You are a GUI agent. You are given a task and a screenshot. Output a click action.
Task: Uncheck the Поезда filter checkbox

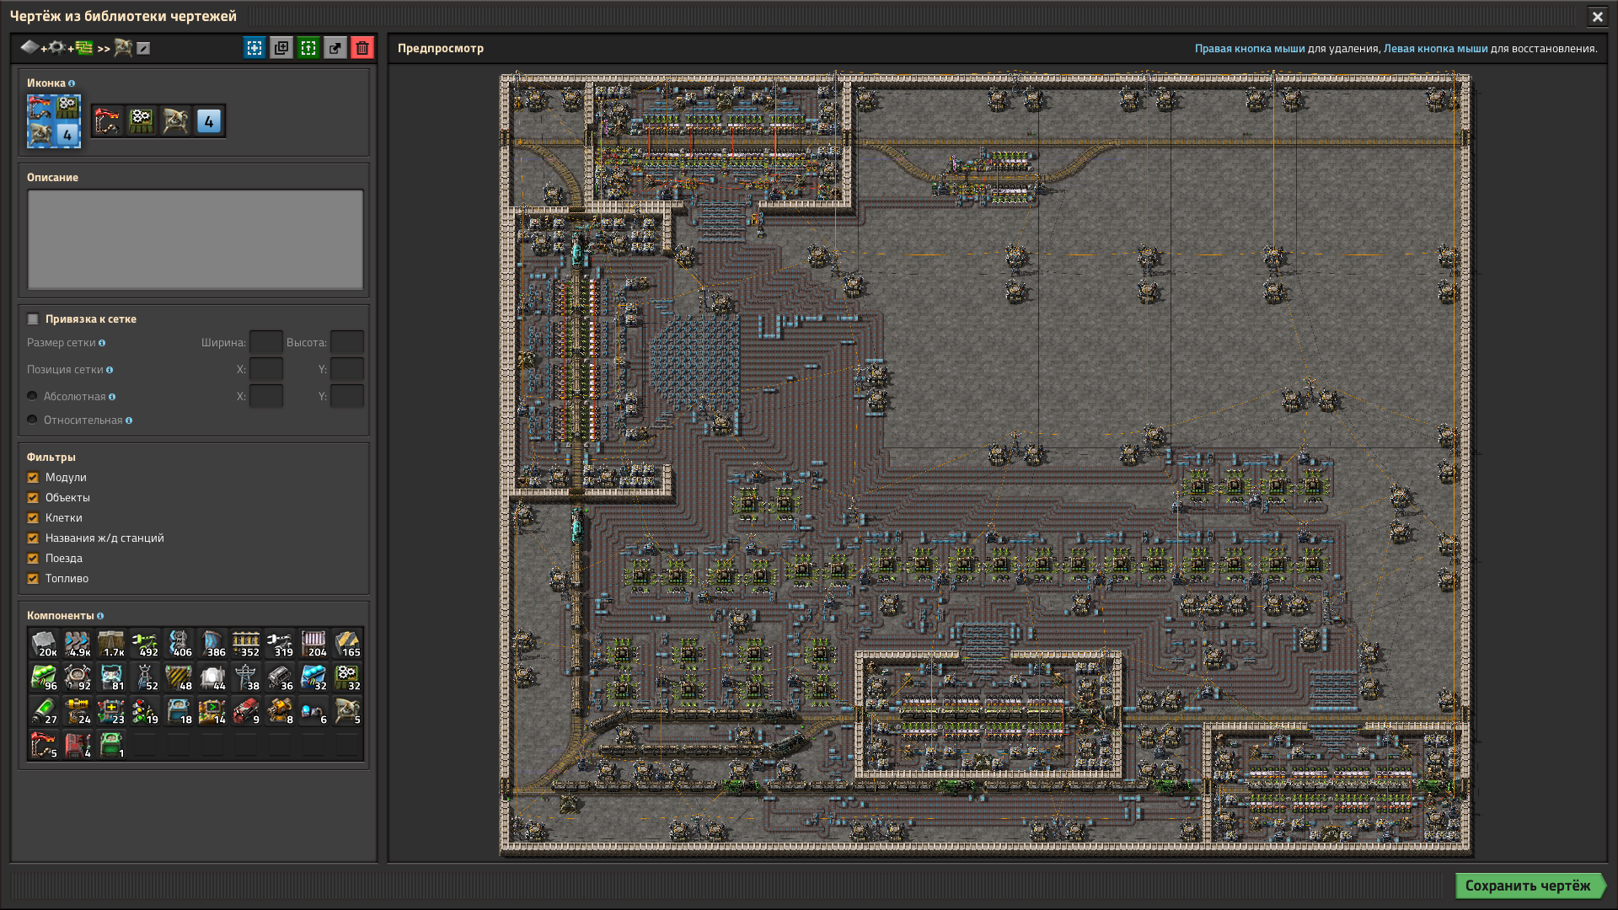pos(33,559)
